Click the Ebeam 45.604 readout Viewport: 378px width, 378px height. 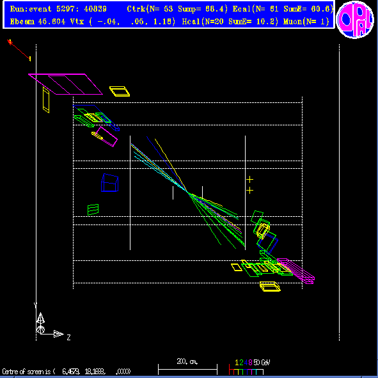[x=38, y=22]
